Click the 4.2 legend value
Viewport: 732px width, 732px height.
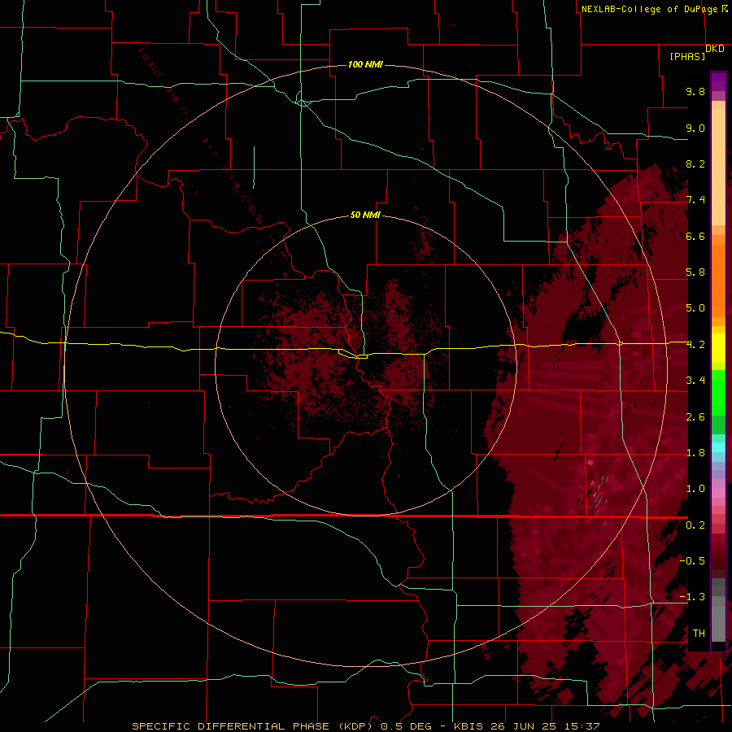coord(695,345)
